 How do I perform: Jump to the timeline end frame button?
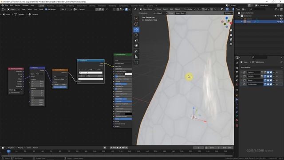126,148
